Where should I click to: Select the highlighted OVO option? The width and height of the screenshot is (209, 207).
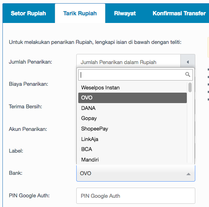pyautogui.click(x=132, y=98)
